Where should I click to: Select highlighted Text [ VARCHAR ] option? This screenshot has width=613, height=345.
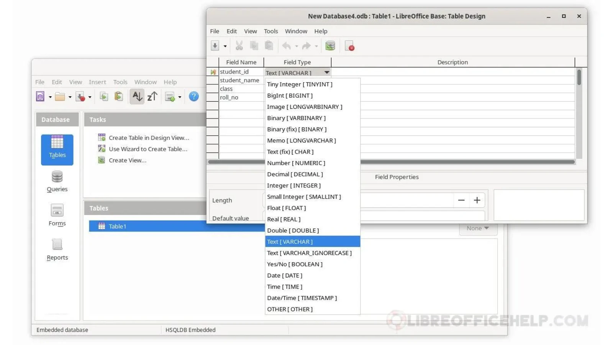point(313,242)
